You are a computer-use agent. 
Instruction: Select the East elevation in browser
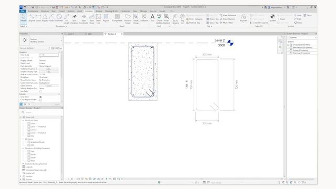tap(32, 151)
